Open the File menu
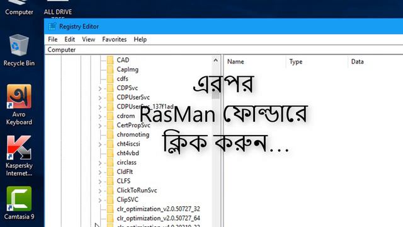 (53, 39)
